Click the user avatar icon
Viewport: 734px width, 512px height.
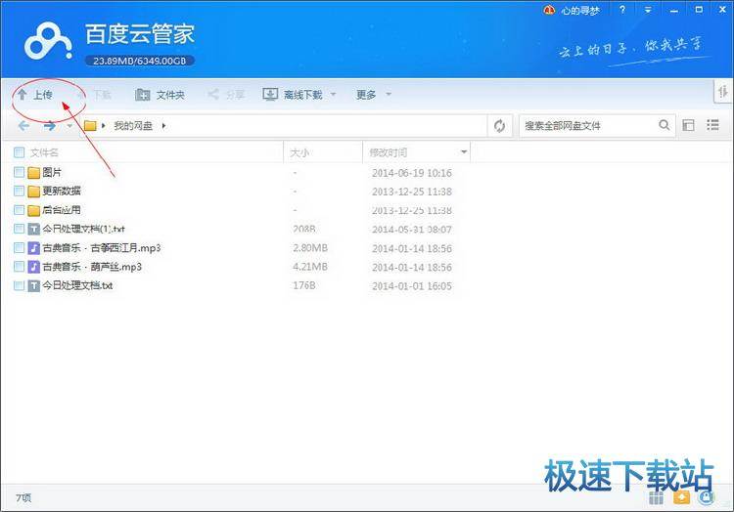pos(549,10)
